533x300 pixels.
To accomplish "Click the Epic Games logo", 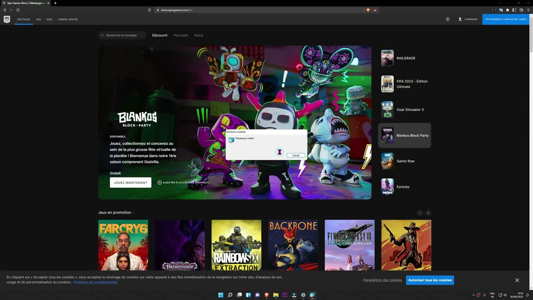I will [x=7, y=19].
